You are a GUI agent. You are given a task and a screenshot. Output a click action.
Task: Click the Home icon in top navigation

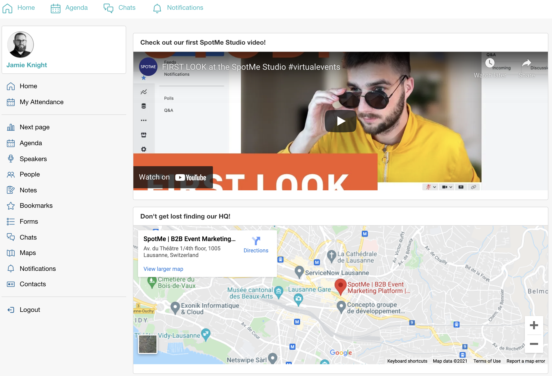[x=7, y=8]
